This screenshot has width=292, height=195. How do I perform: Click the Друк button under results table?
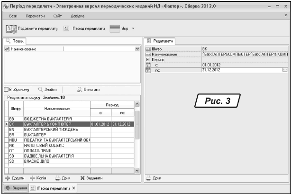click(x=63, y=178)
